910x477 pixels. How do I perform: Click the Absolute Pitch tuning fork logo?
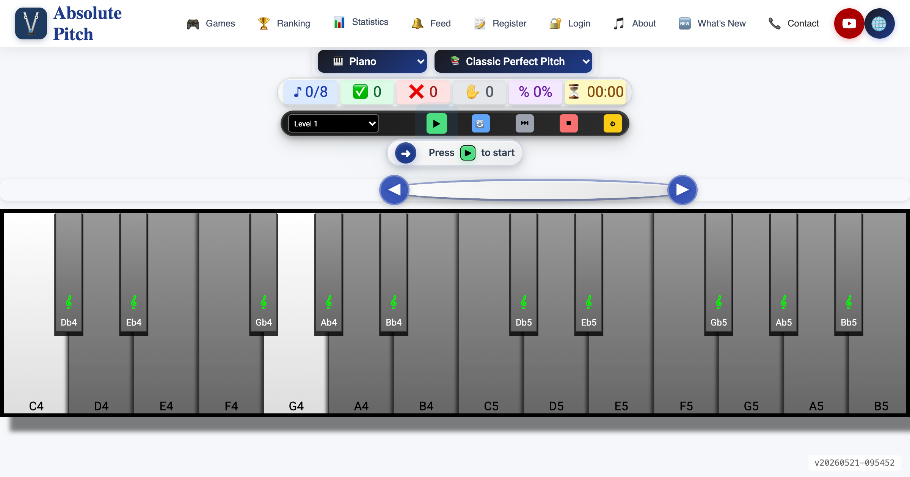point(31,23)
